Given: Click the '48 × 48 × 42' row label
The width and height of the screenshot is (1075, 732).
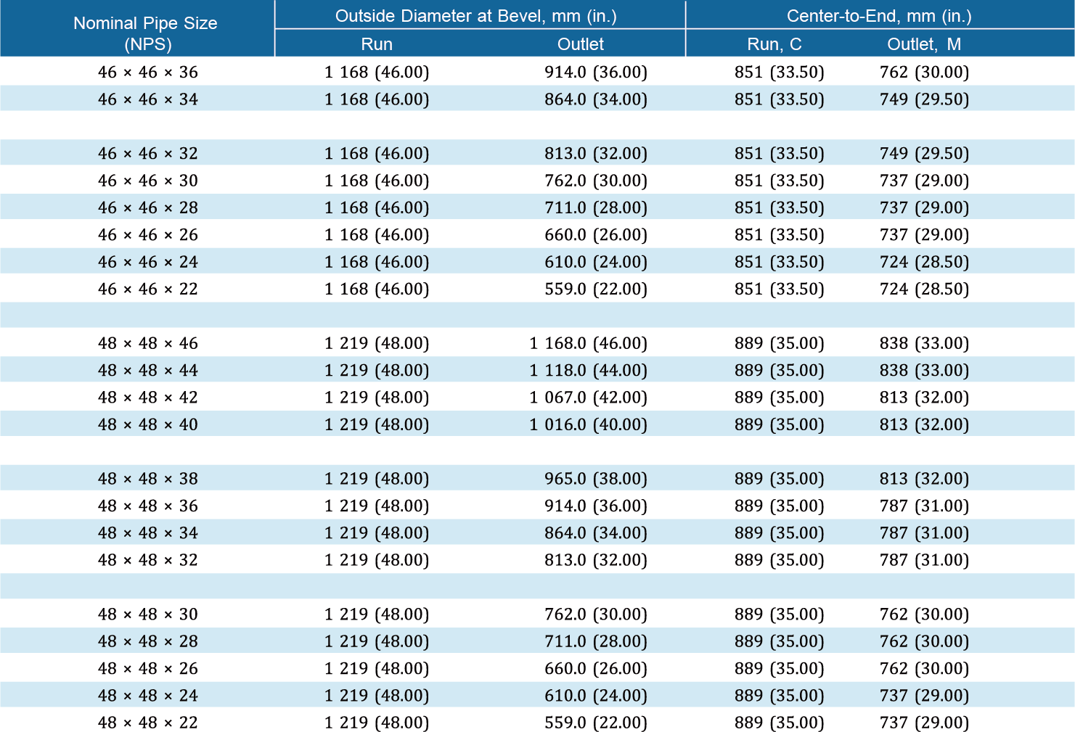Looking at the screenshot, I should (148, 398).
